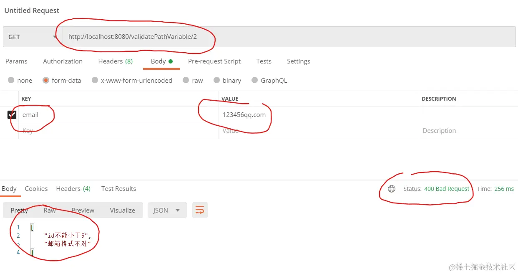Image resolution: width=518 pixels, height=274 pixels.
Task: Select the response Body tab
Action: tap(9, 189)
